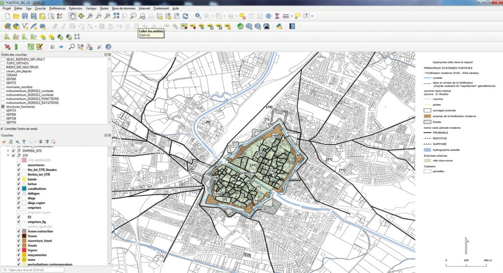Click the blue help question mark icon
The height and width of the screenshot is (273, 503).
(x=109, y=47)
